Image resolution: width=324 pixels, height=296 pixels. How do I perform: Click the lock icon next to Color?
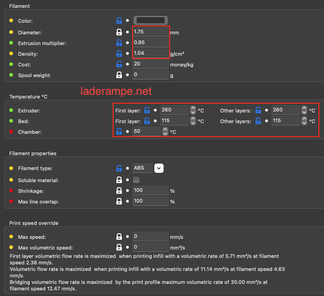[x=119, y=20]
